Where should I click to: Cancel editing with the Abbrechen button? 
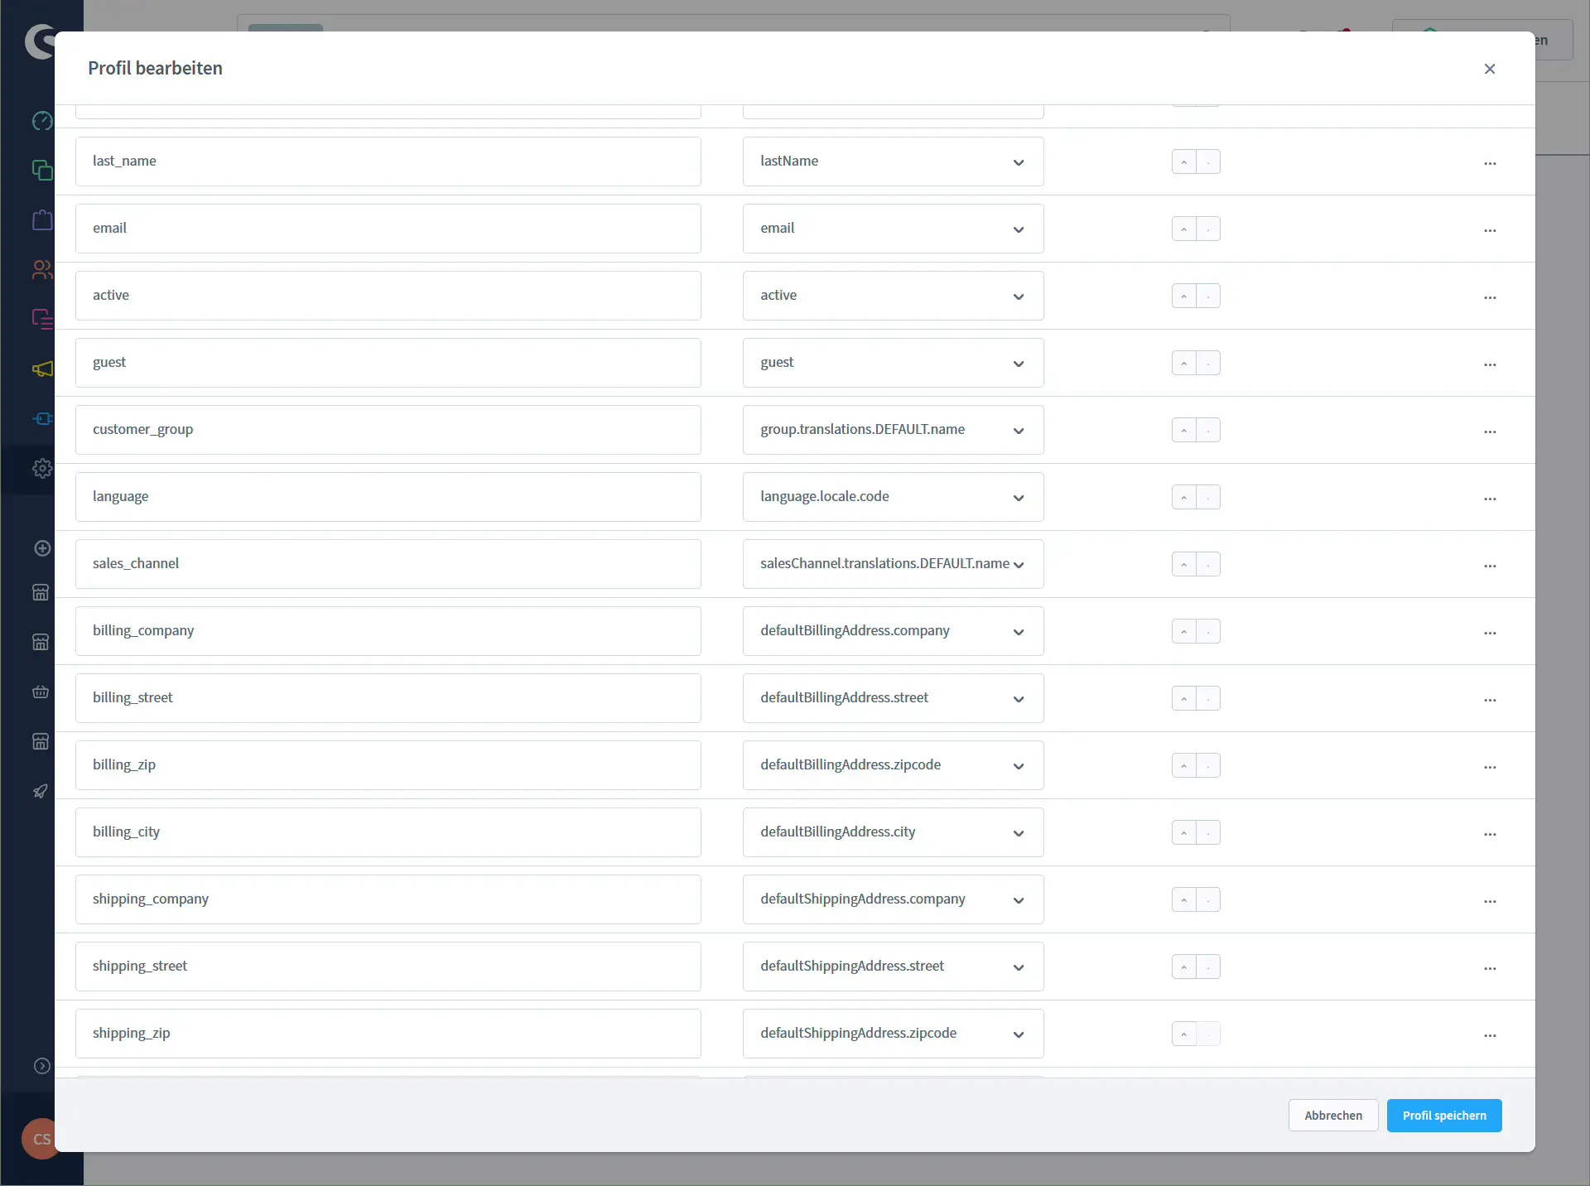pos(1332,1115)
